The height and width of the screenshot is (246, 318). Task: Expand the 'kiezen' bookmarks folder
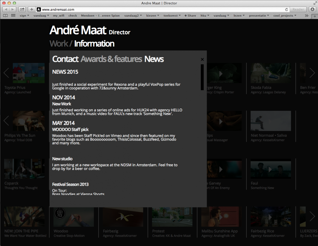(153, 16)
